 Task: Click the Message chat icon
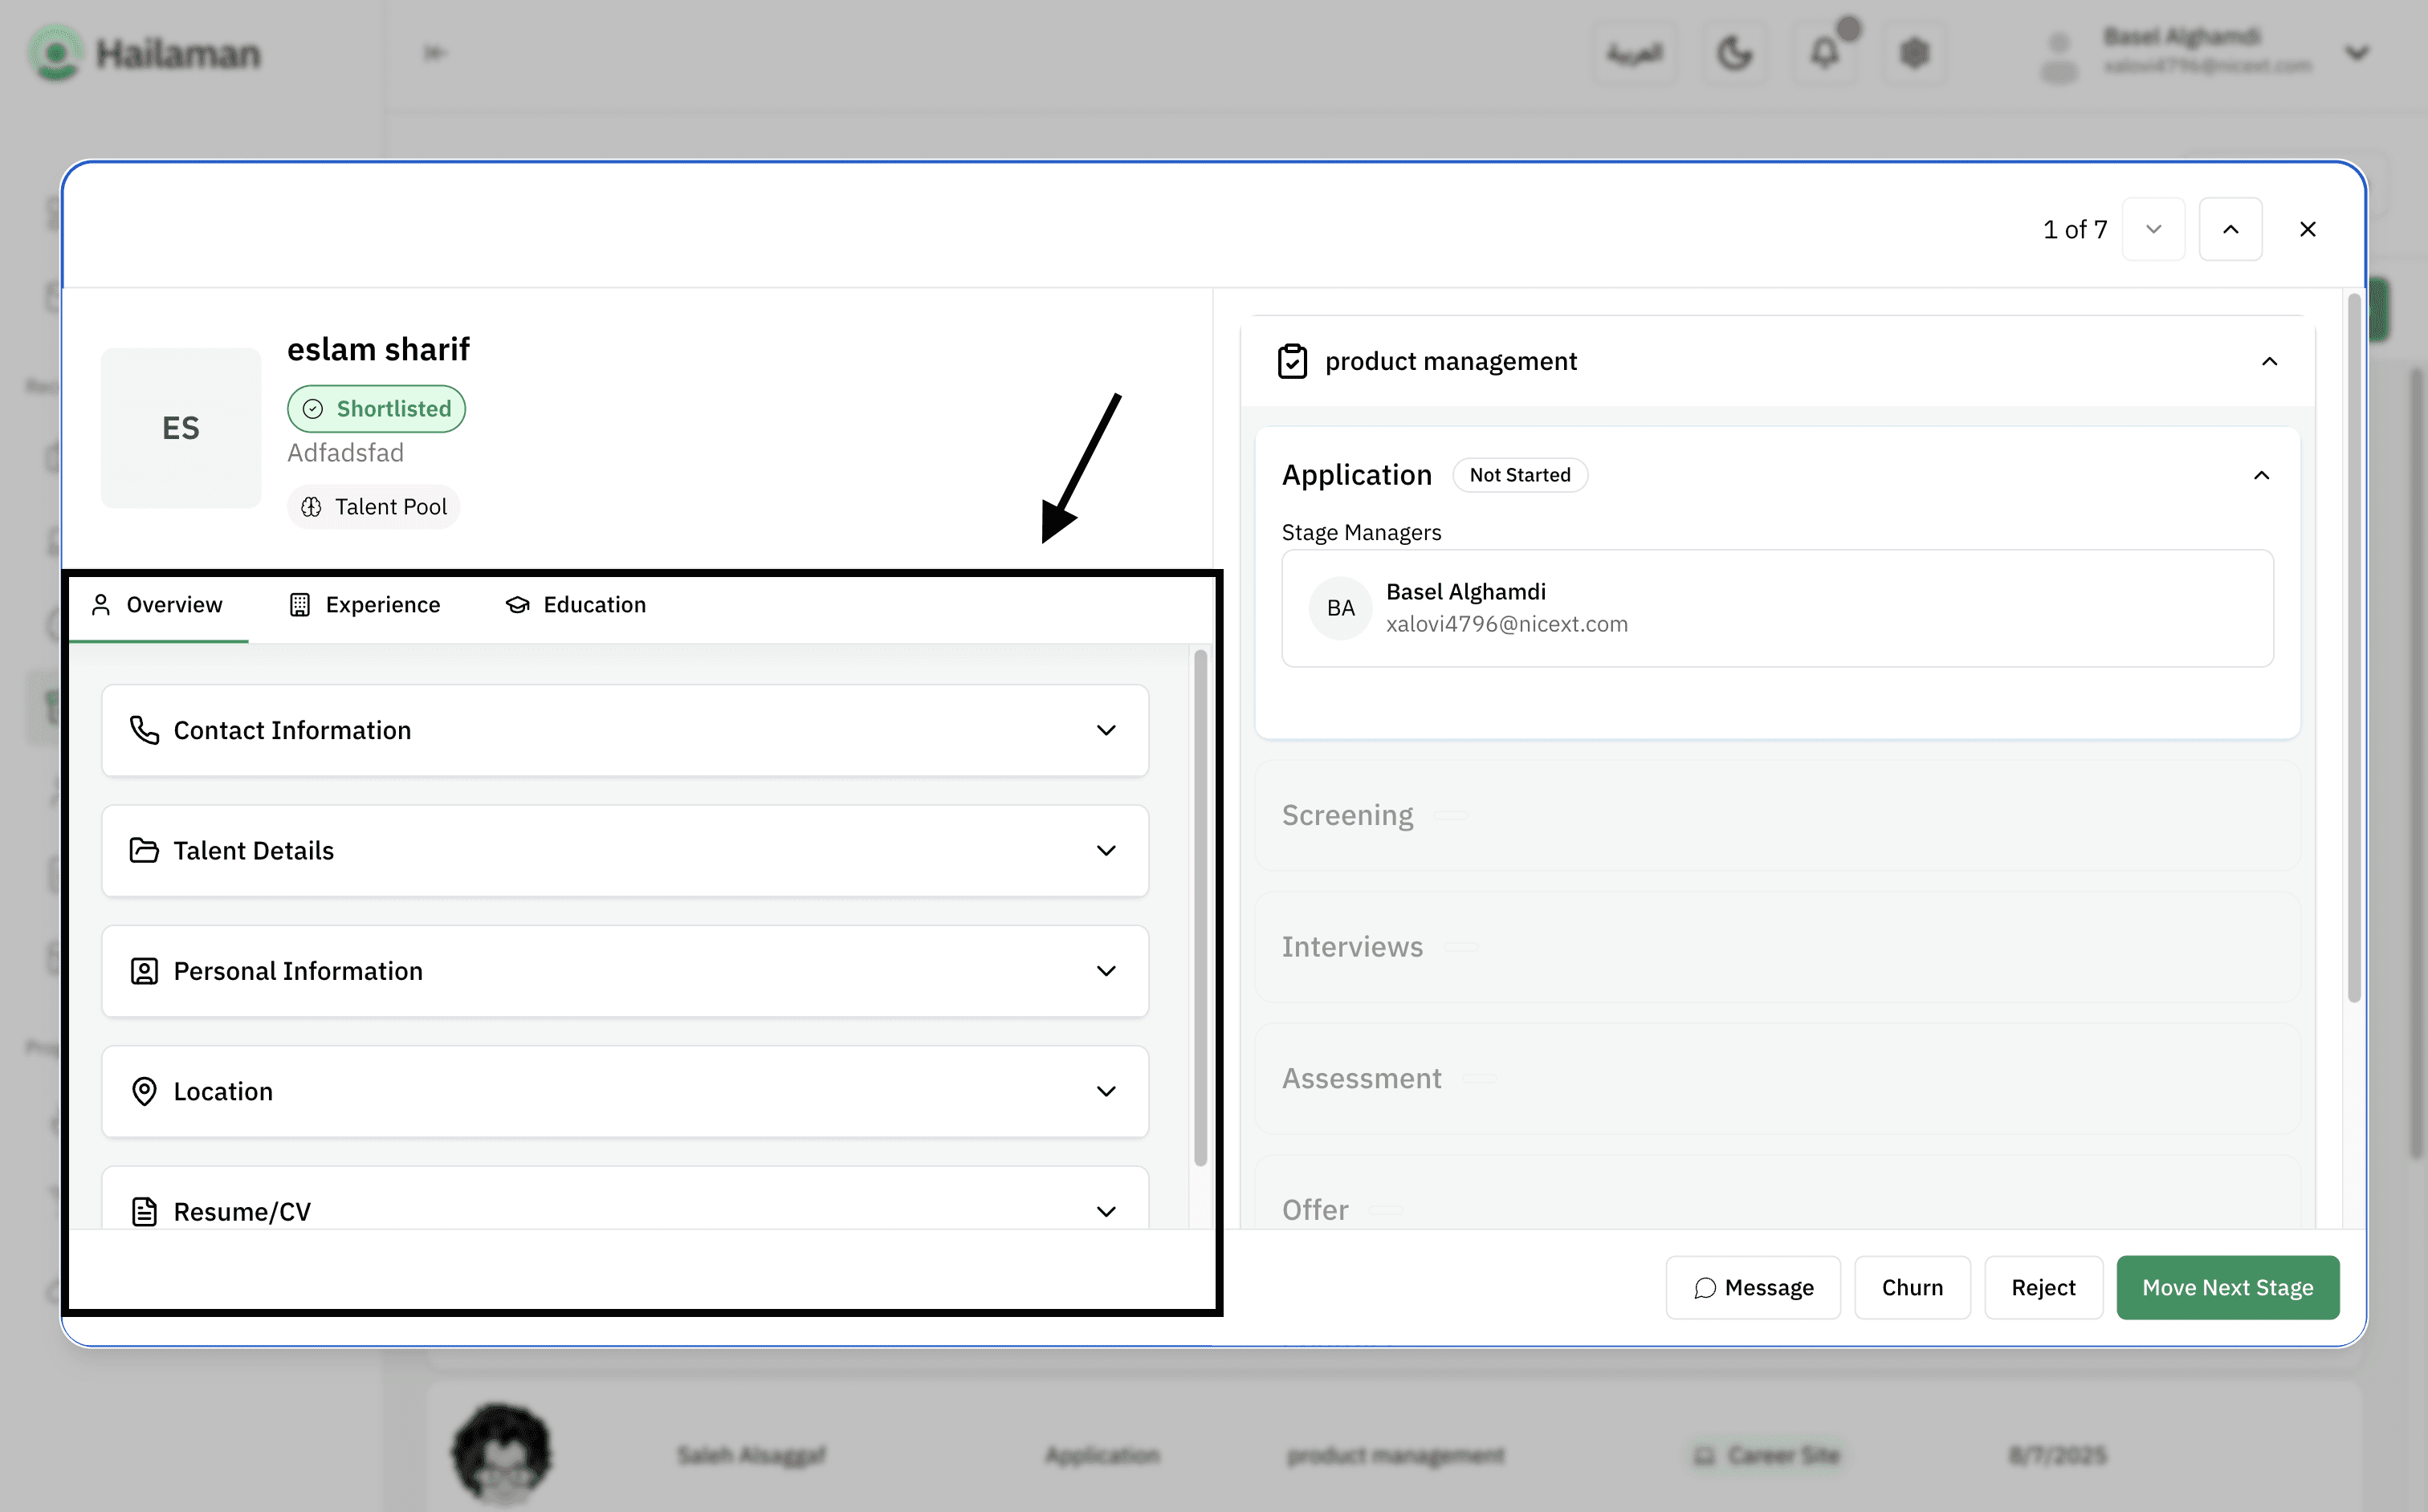(1705, 1288)
